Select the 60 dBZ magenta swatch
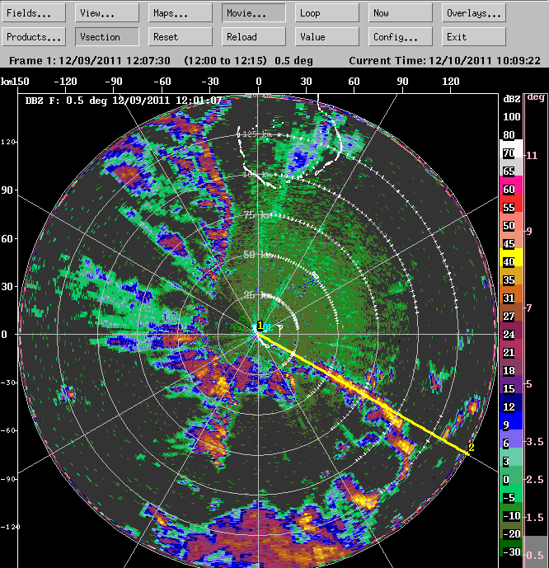 pos(511,185)
